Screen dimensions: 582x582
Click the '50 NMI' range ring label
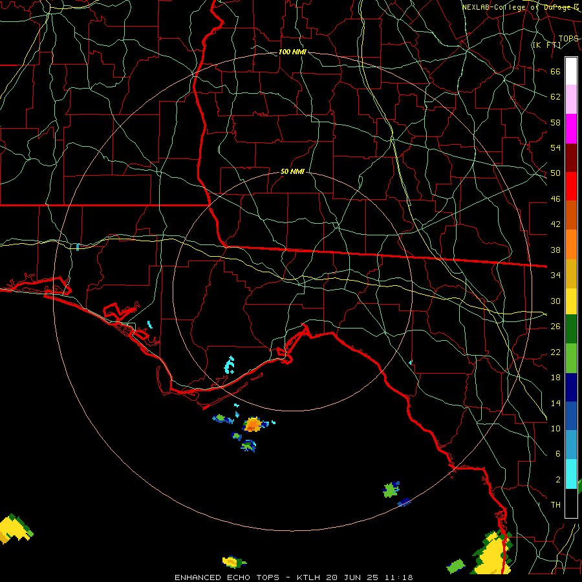292,171
